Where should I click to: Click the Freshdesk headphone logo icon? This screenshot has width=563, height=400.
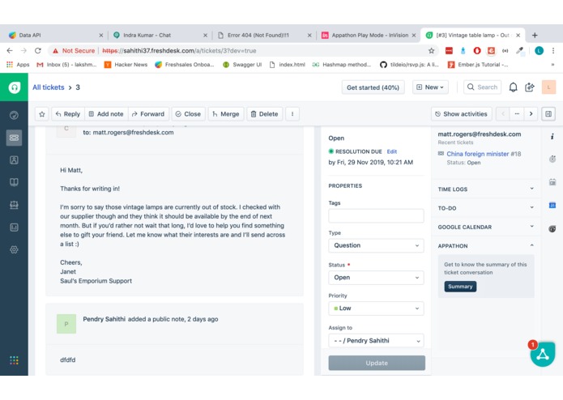pos(14,87)
